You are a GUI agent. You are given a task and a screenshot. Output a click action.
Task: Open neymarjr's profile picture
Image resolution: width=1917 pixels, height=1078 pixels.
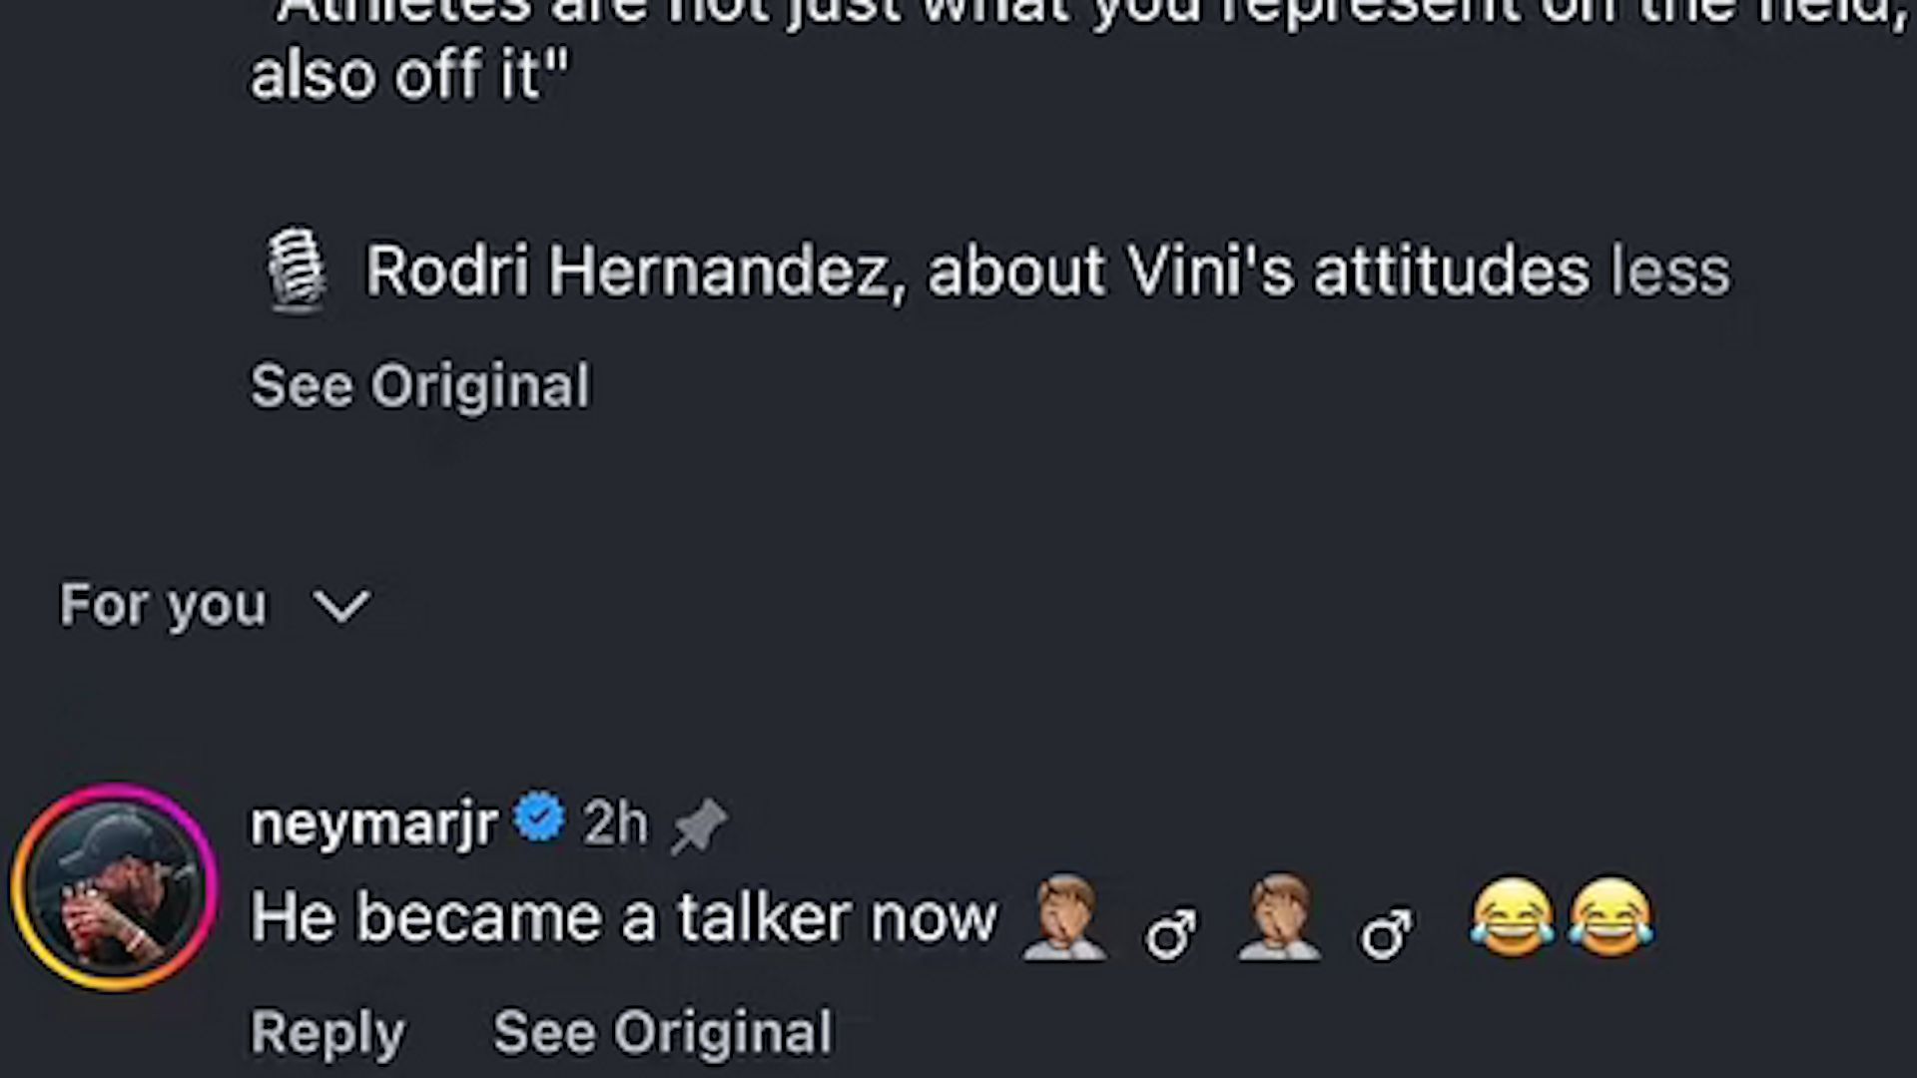[x=114, y=888]
